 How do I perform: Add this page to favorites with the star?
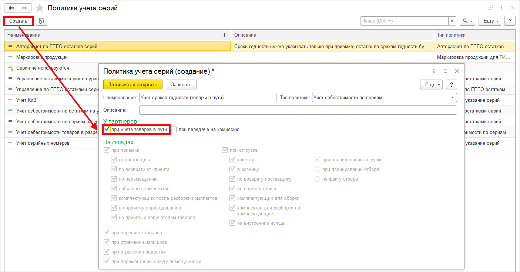40,8
